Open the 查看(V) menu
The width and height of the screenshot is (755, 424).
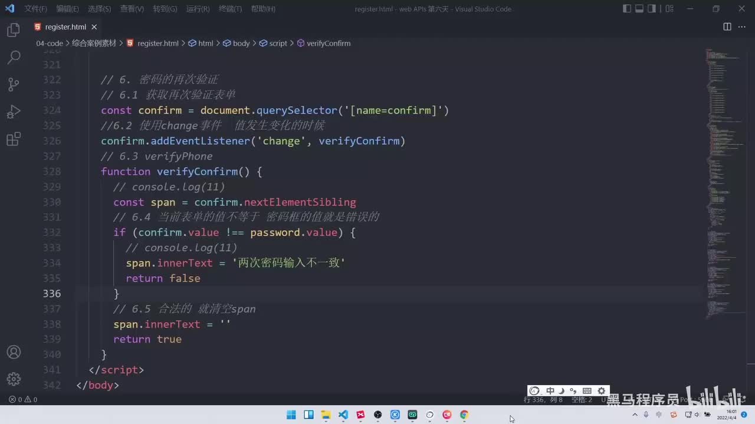pyautogui.click(x=132, y=9)
